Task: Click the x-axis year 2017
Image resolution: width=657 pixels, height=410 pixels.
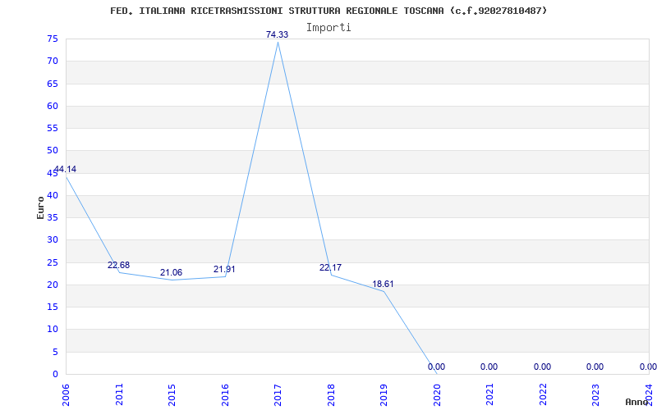Action: pos(278,394)
